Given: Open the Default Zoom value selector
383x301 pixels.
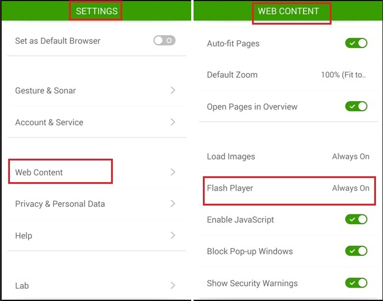Looking at the screenshot, I should [x=343, y=75].
